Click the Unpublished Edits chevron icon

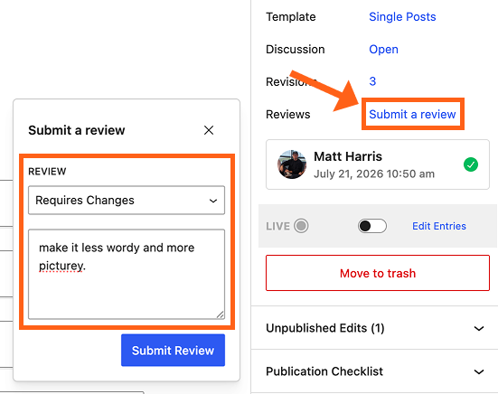(x=479, y=328)
